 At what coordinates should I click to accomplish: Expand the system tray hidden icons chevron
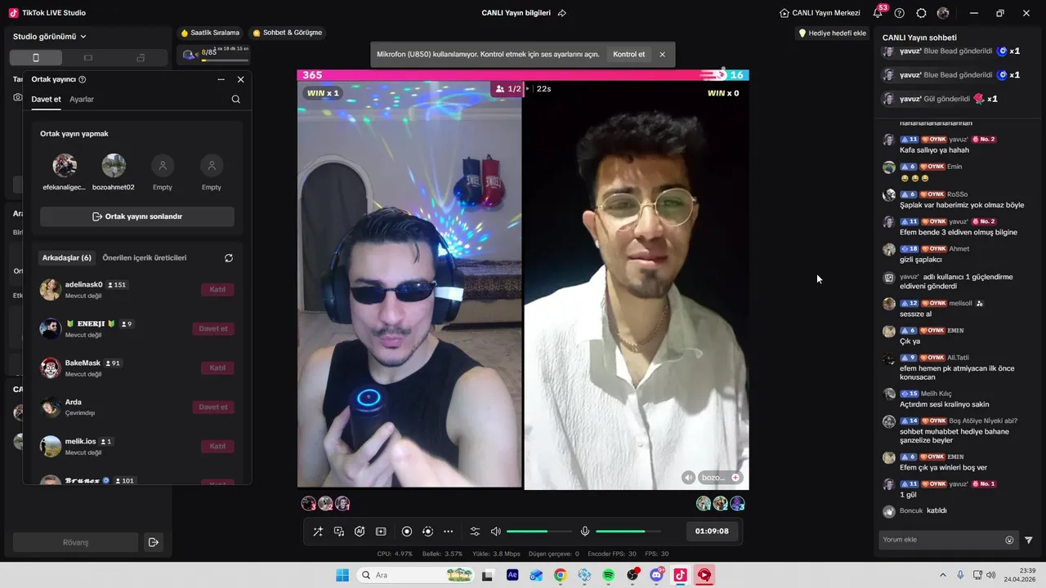click(943, 576)
